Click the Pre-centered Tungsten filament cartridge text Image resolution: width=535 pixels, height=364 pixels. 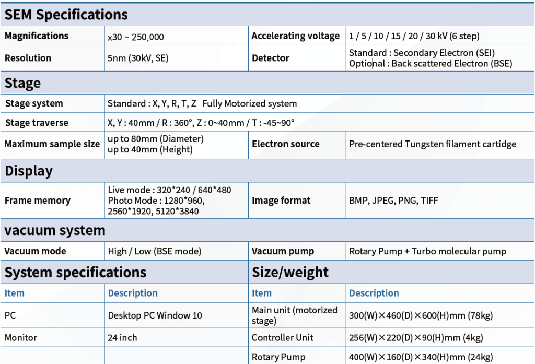(432, 144)
